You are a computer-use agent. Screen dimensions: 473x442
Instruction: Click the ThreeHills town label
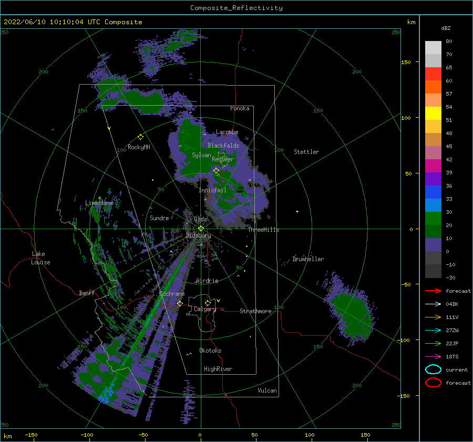coord(264,230)
